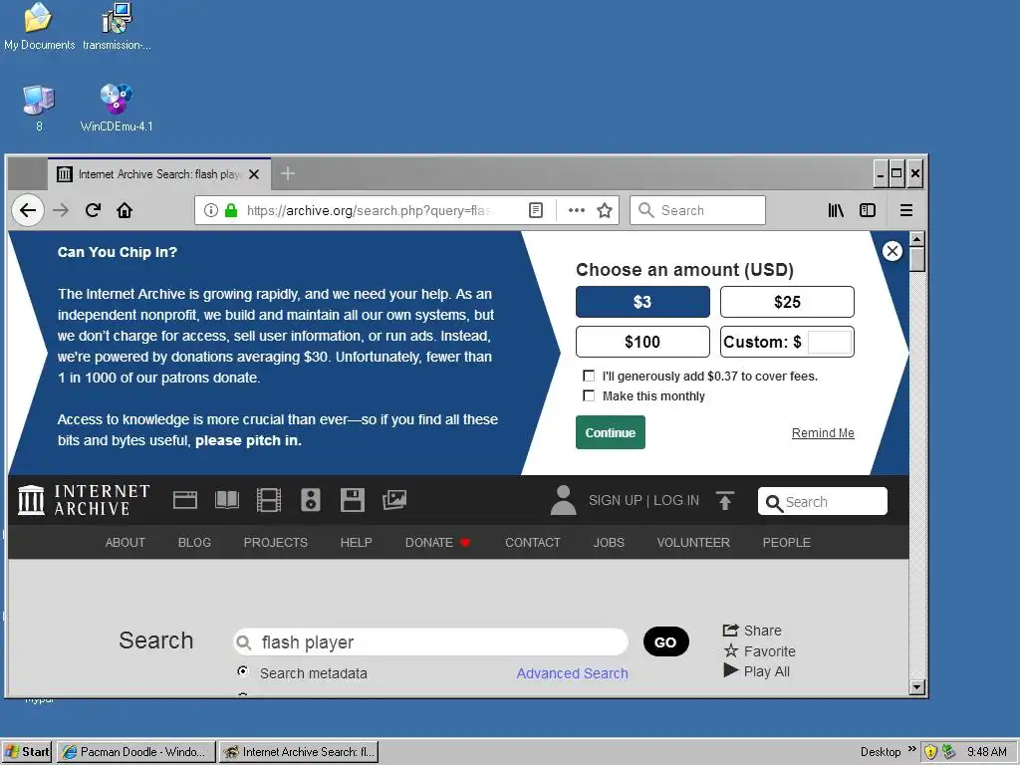Go back with the browser back arrow

tap(27, 210)
